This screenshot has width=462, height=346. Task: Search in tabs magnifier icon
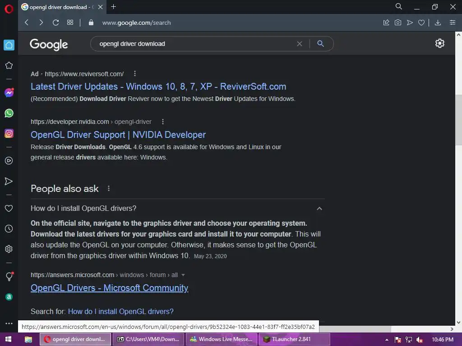[x=399, y=6]
